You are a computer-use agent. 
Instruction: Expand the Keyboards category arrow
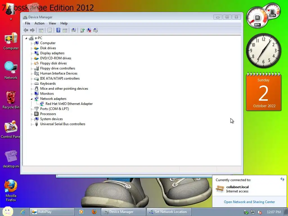click(31, 84)
